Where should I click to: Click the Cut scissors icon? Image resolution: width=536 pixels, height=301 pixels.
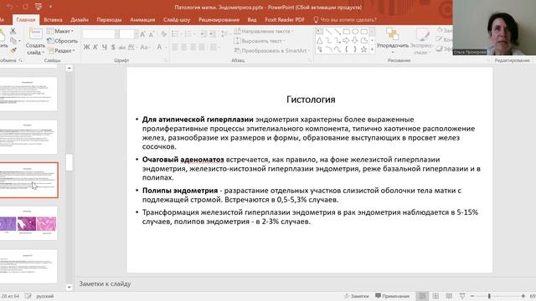click(x=13, y=32)
